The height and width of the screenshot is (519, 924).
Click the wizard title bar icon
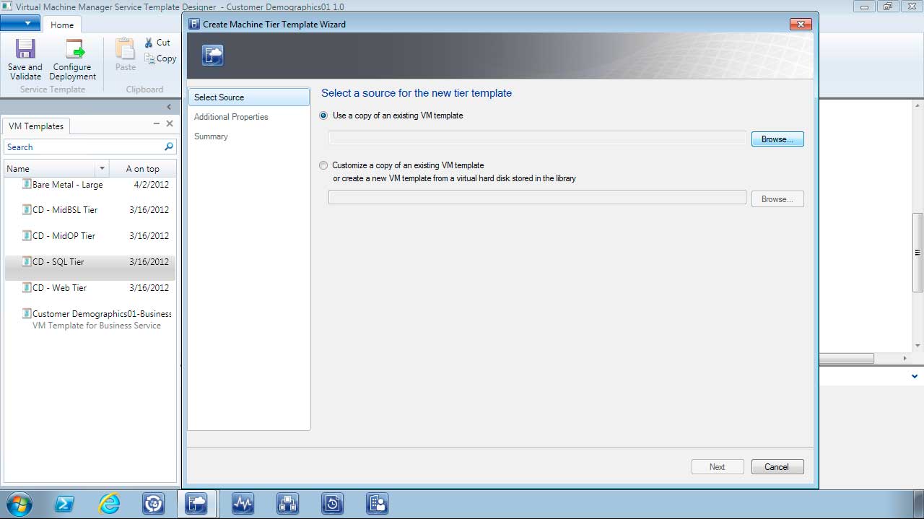[193, 24]
